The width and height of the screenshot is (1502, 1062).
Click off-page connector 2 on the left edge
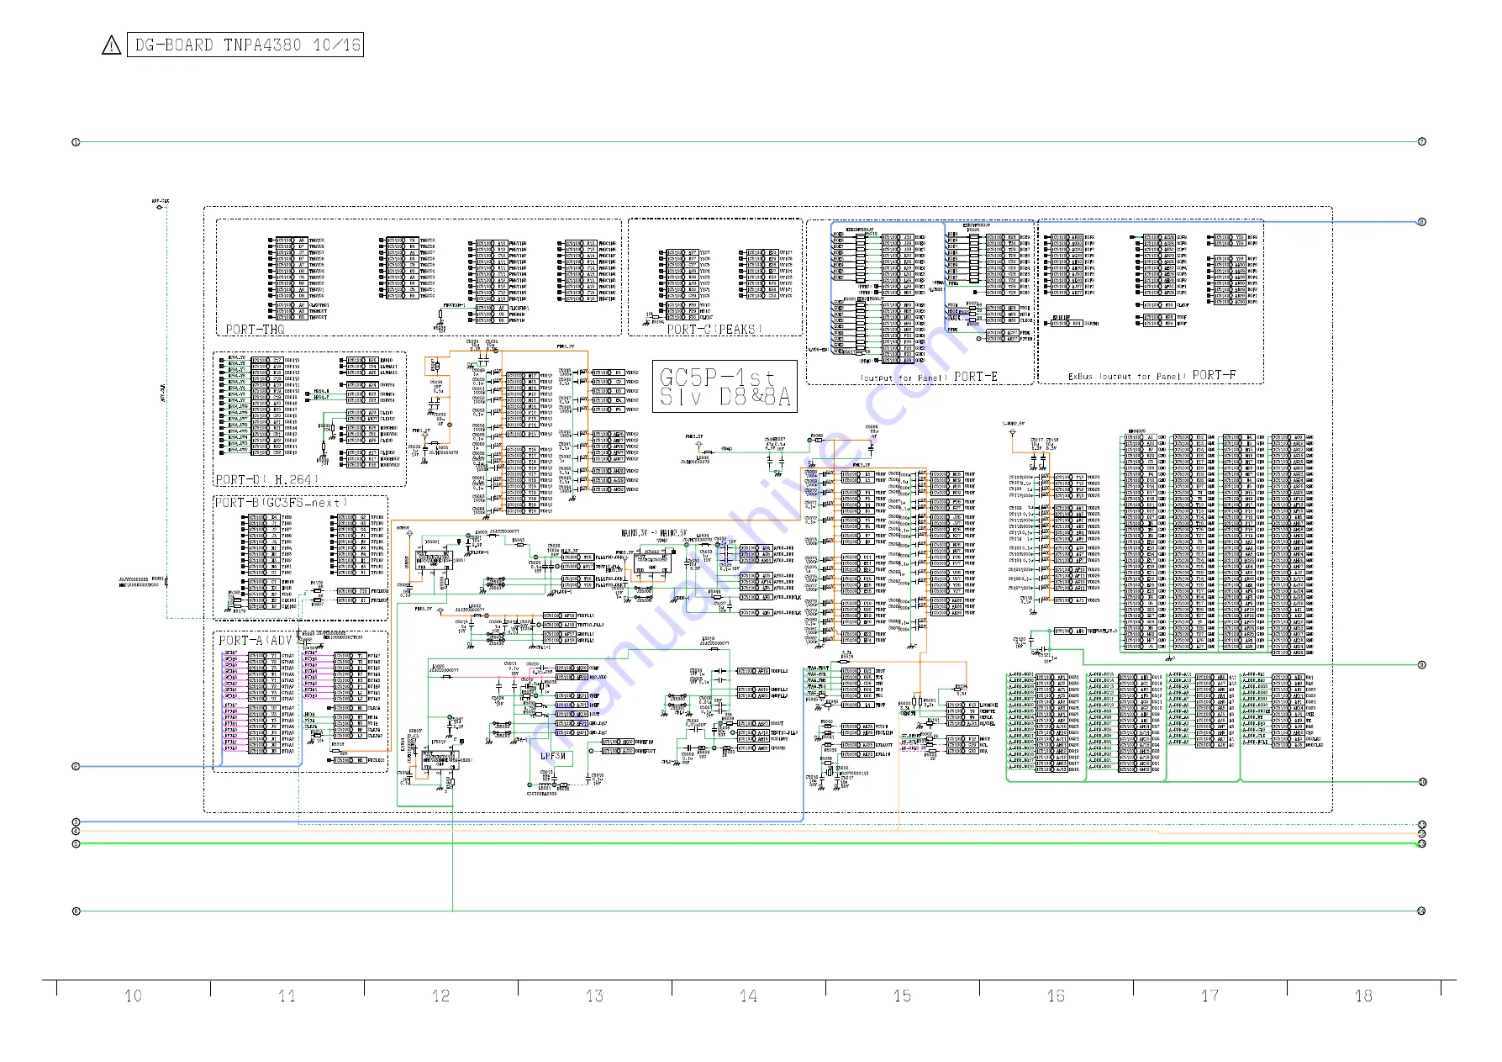[x=76, y=767]
